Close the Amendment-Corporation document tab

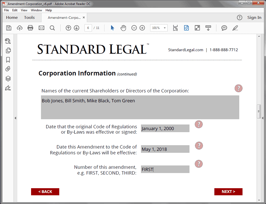coord(84,18)
